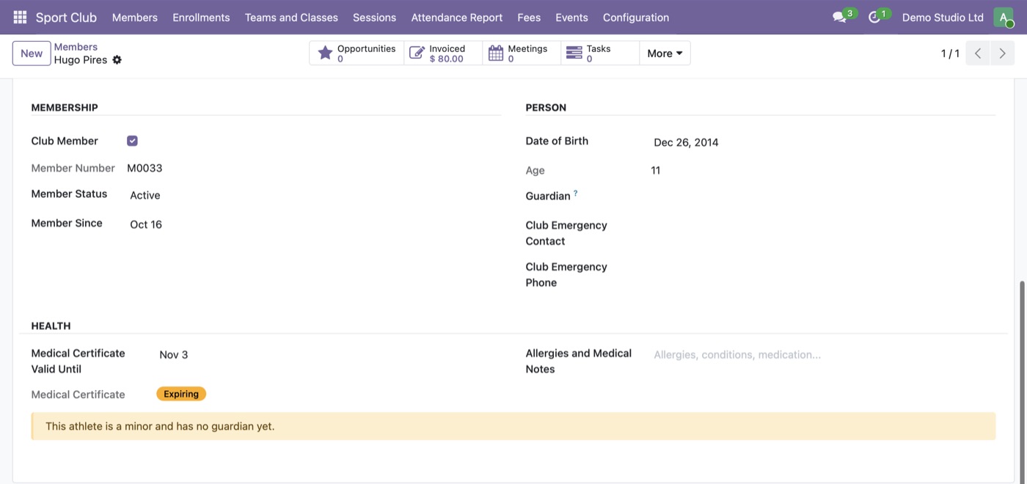Viewport: 1027px width, 484px height.
Task: Open the conversations chat bubble icon
Action: [839, 17]
